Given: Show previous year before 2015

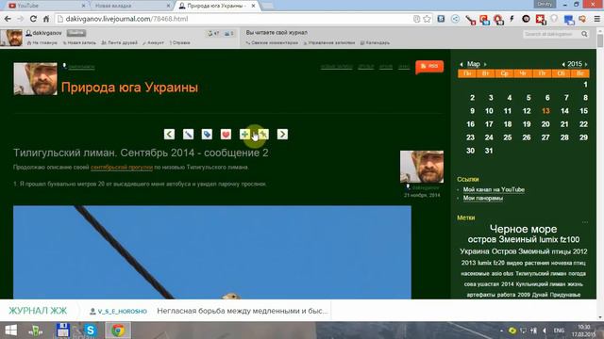Looking at the screenshot, I should [x=563, y=64].
